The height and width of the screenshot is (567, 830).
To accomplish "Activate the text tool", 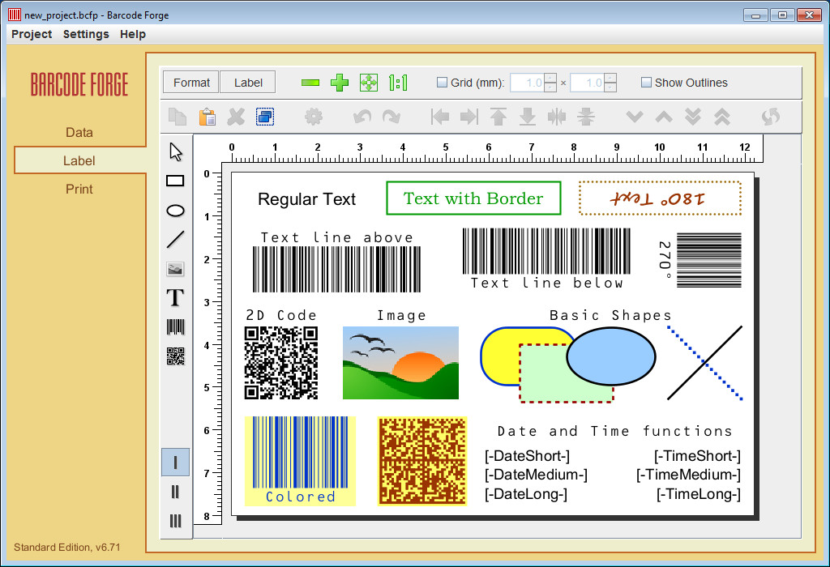I will (175, 298).
